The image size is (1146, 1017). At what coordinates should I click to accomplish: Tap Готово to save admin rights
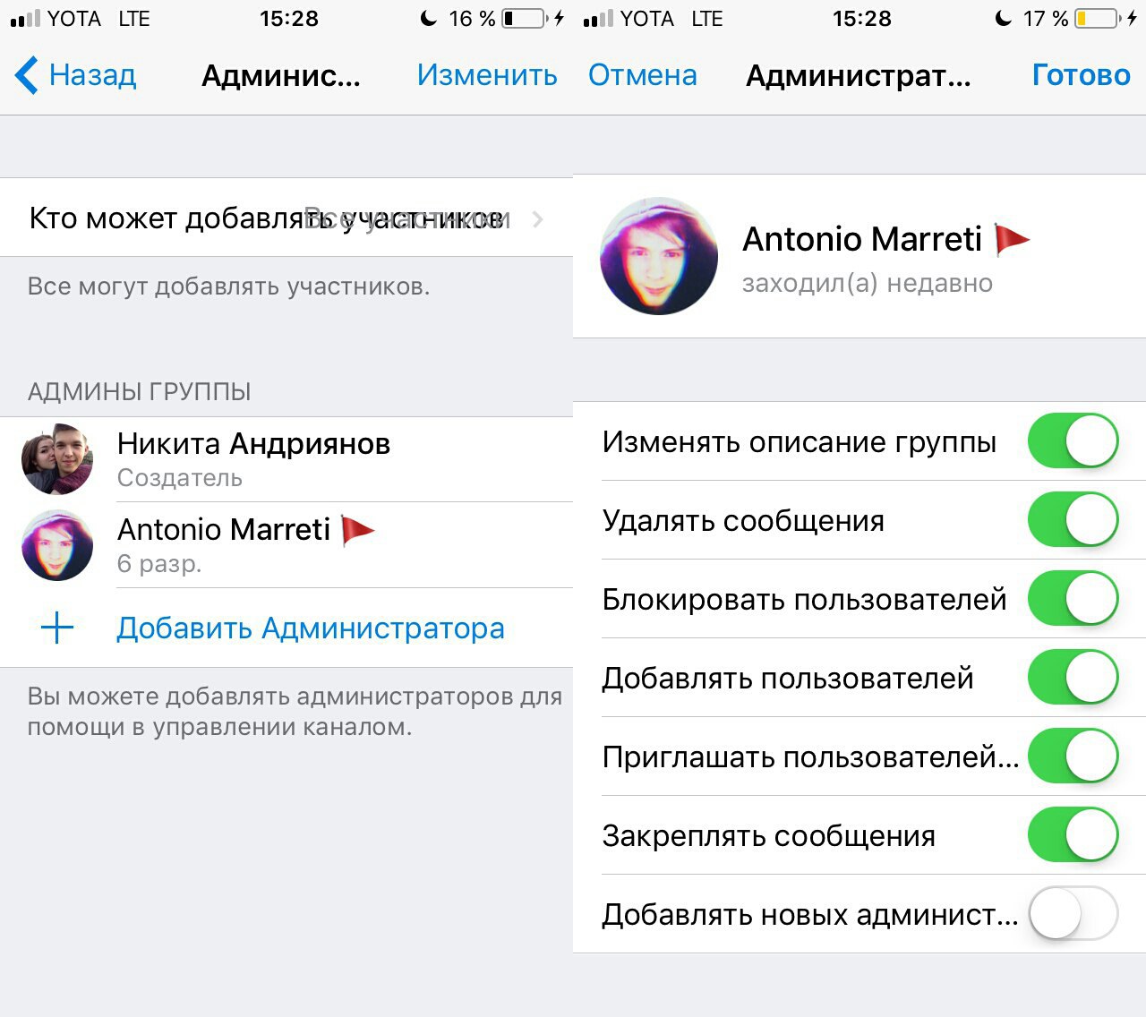point(1082,75)
